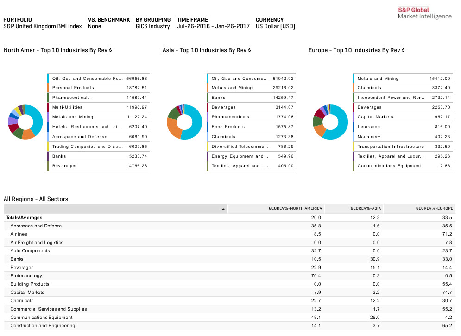Click the Asia donut chart

pyautogui.click(x=184, y=122)
